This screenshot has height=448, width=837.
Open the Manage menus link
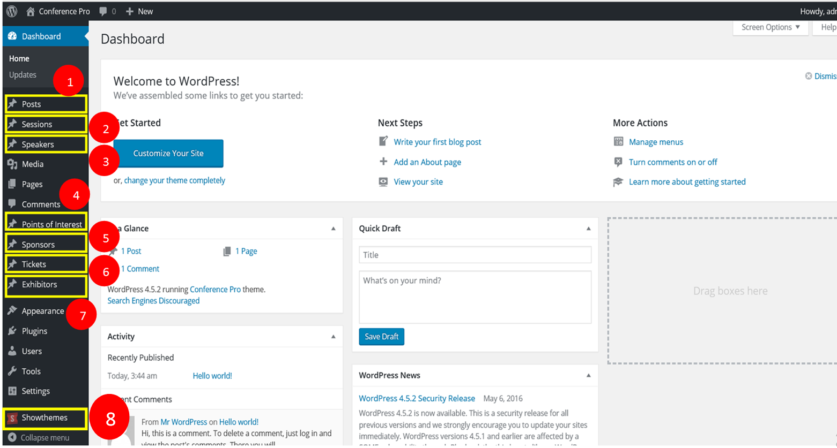point(656,142)
